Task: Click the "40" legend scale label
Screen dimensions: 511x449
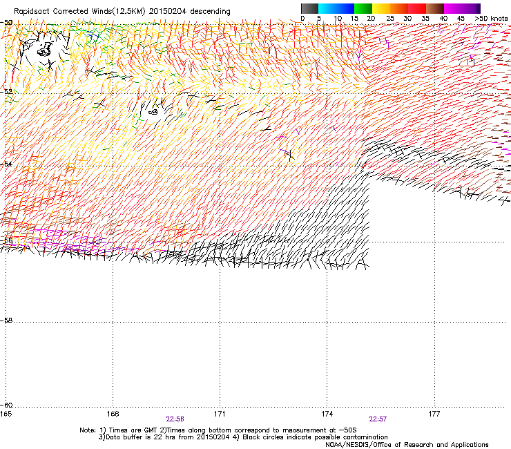Action: (443, 19)
